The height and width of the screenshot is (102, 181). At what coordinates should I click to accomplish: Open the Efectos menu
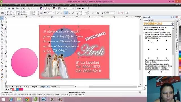(45, 5)
